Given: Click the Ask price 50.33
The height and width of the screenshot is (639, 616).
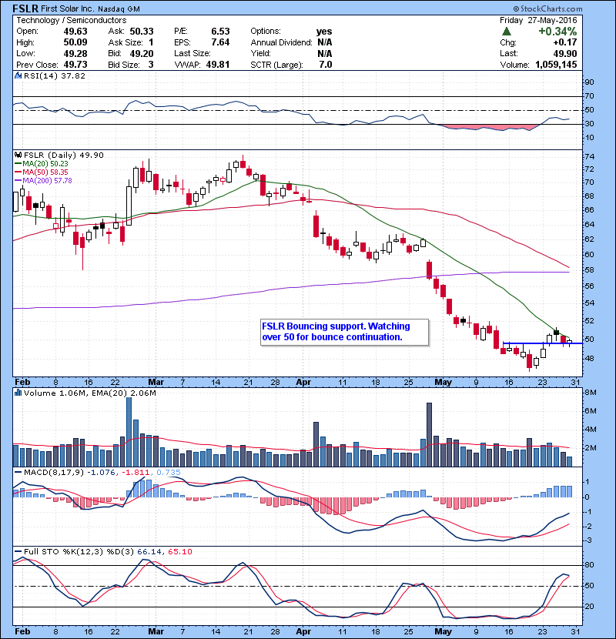Looking at the screenshot, I should pos(142,32).
